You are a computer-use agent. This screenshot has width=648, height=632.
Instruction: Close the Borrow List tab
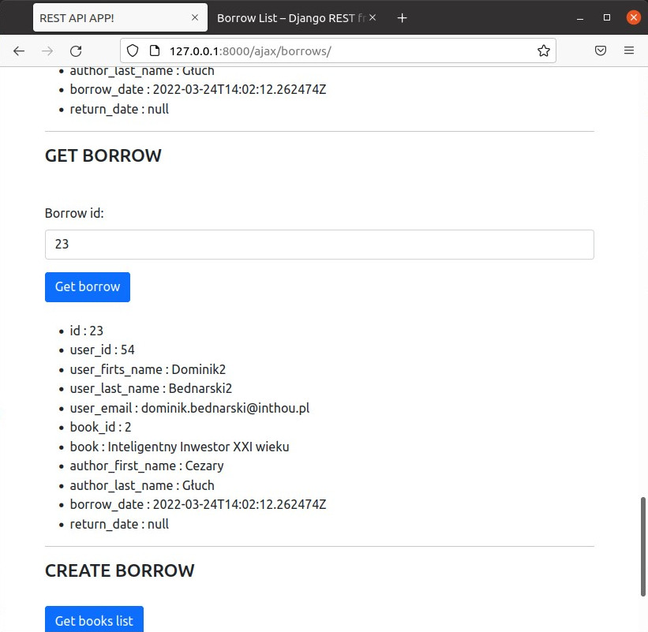(x=373, y=17)
